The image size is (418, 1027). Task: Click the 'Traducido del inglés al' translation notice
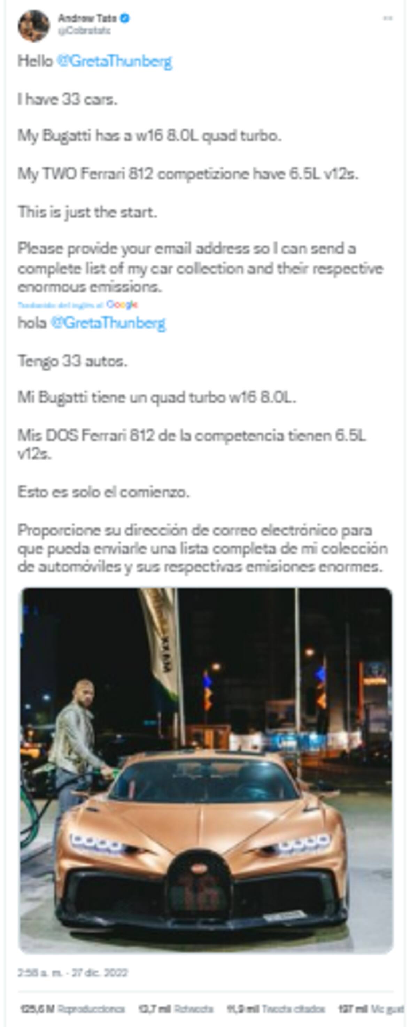pyautogui.click(x=61, y=305)
